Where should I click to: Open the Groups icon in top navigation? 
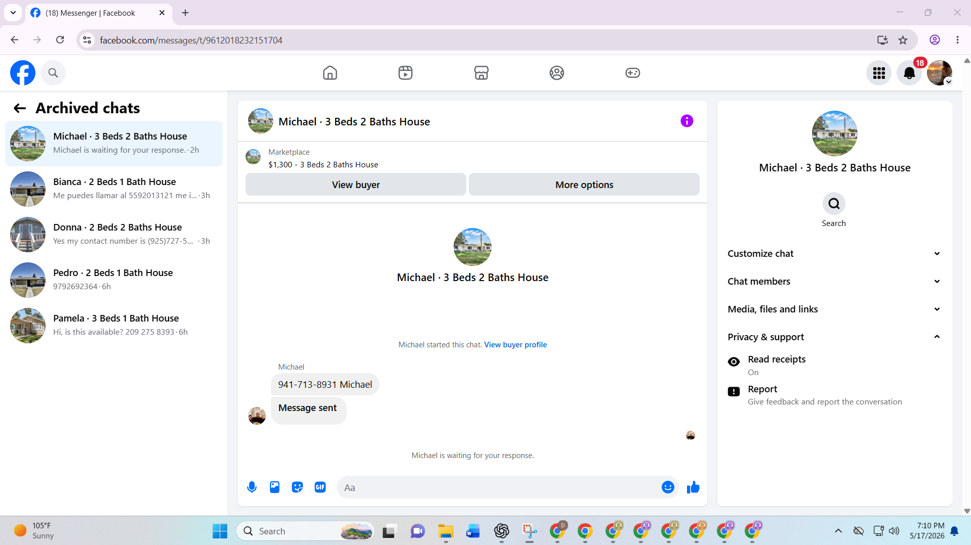(557, 73)
